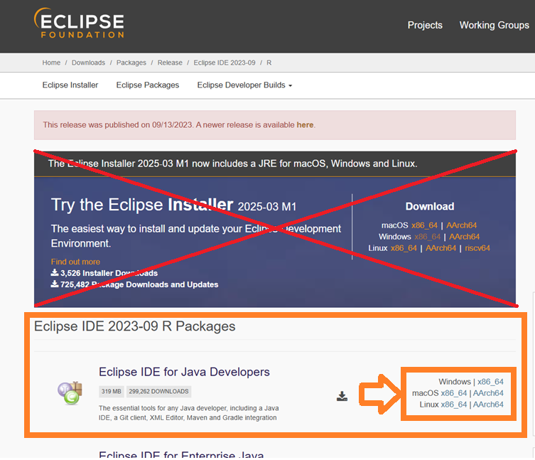Click Eclipse IDE for Java Developers title
Image resolution: width=535 pixels, height=460 pixels.
coord(184,372)
